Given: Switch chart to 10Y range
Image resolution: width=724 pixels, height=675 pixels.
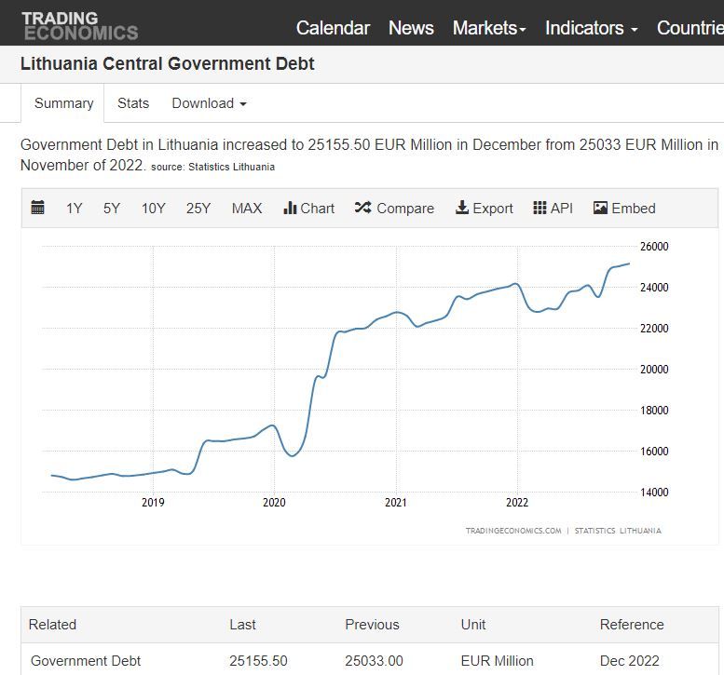Looking at the screenshot, I should 154,208.
